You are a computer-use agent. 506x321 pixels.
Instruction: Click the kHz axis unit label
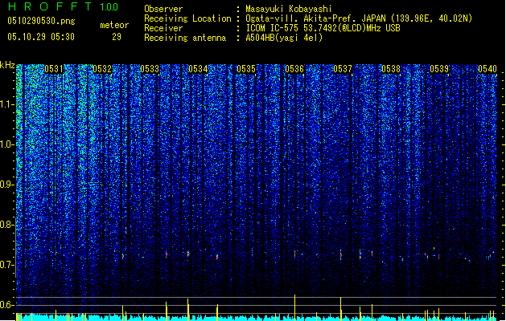tap(7, 65)
